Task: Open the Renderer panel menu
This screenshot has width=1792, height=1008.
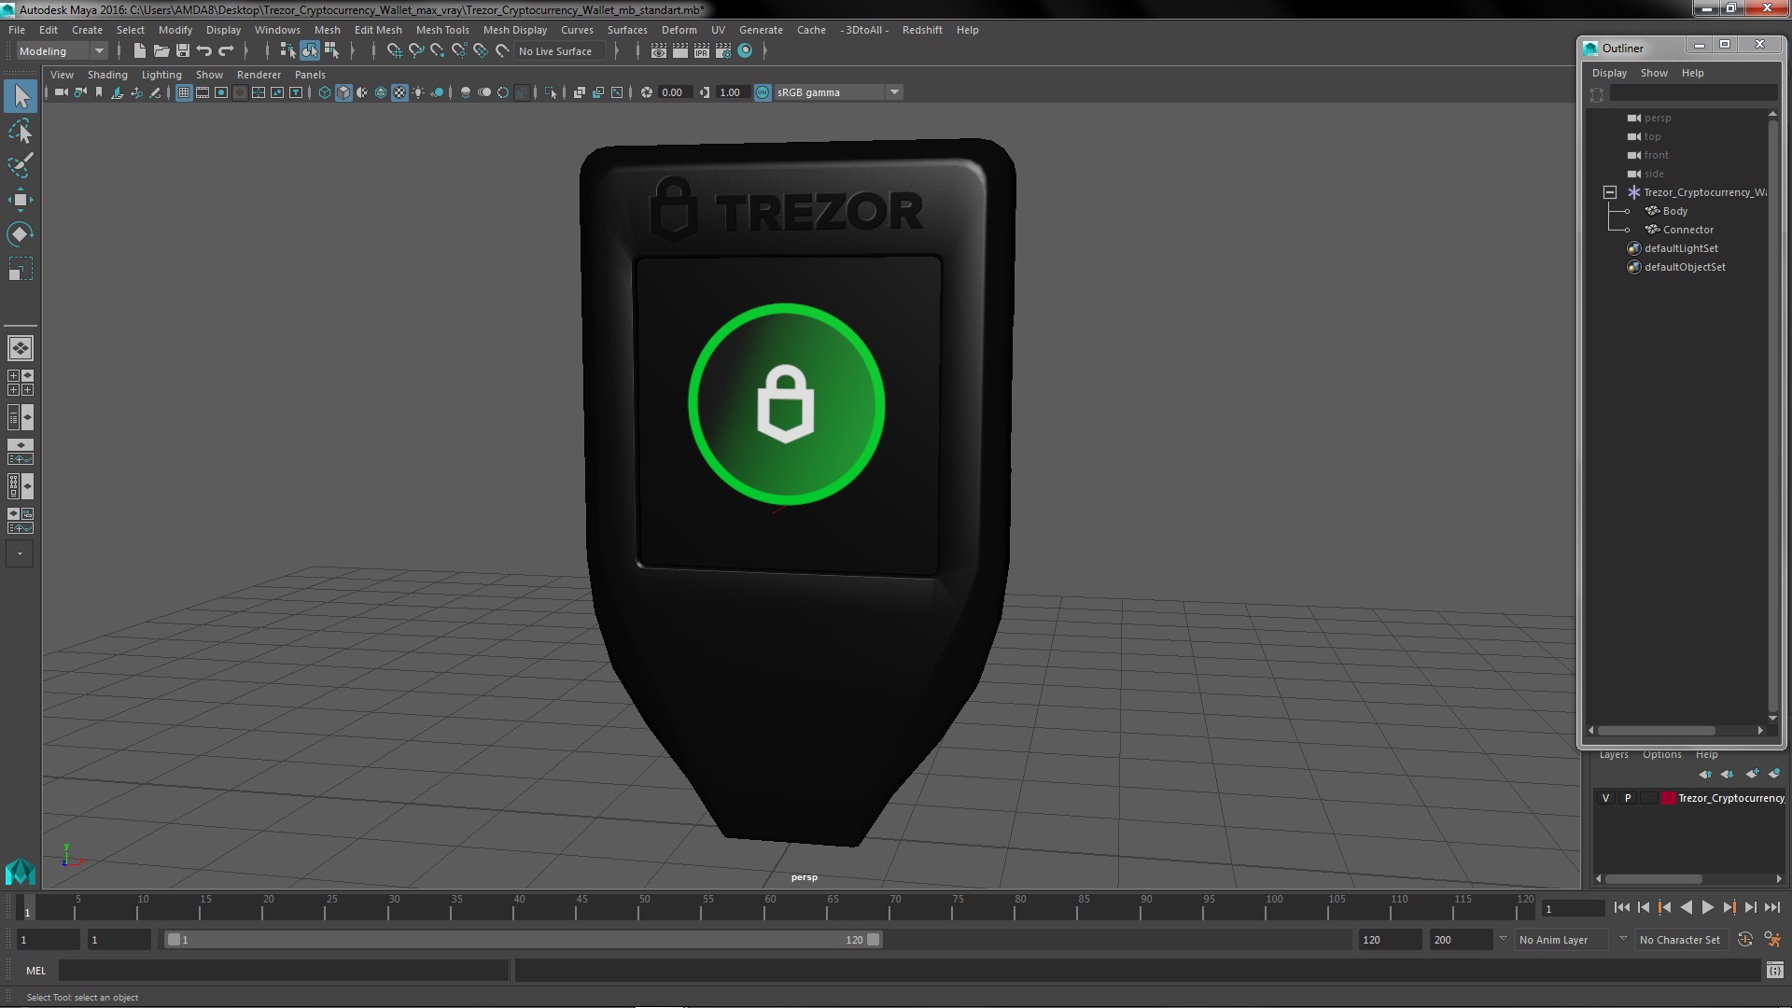Action: pos(259,75)
